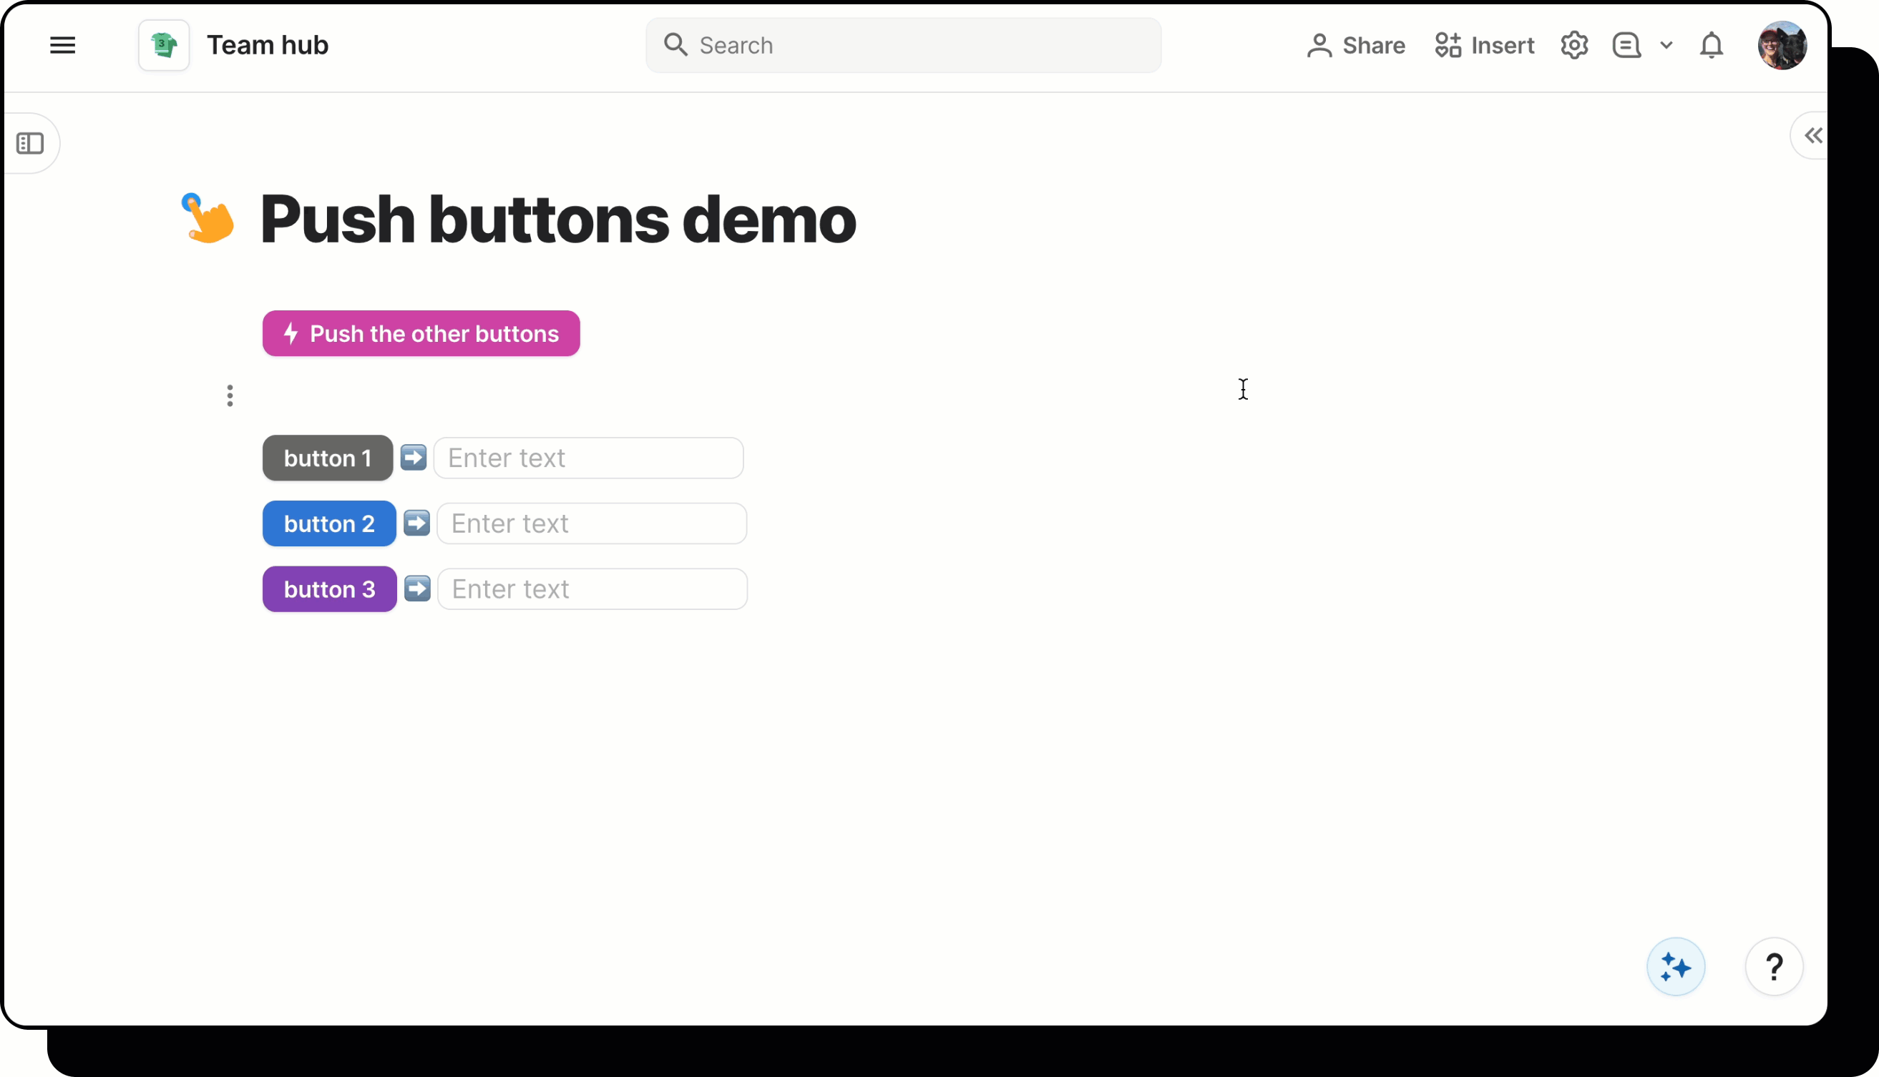Click the Team hub doc icon

164,45
